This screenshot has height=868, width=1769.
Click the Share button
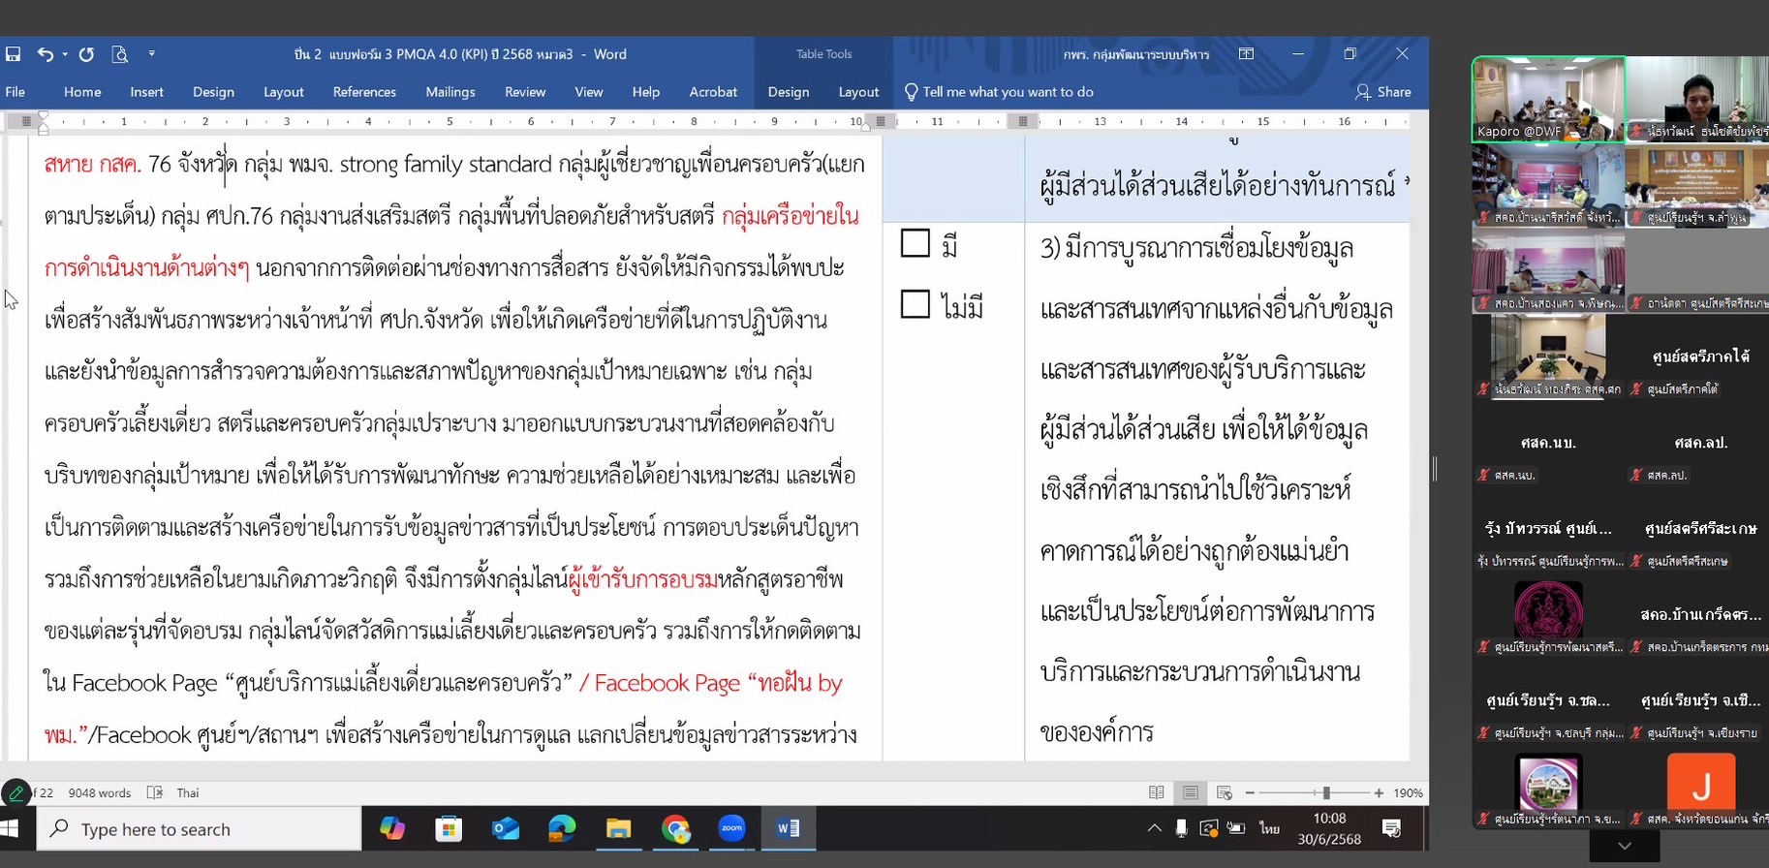[x=1382, y=92]
